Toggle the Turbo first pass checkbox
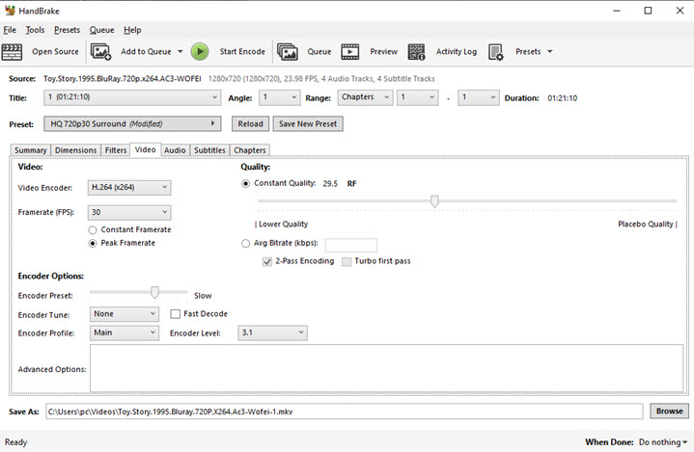The image size is (694, 452). 347,261
